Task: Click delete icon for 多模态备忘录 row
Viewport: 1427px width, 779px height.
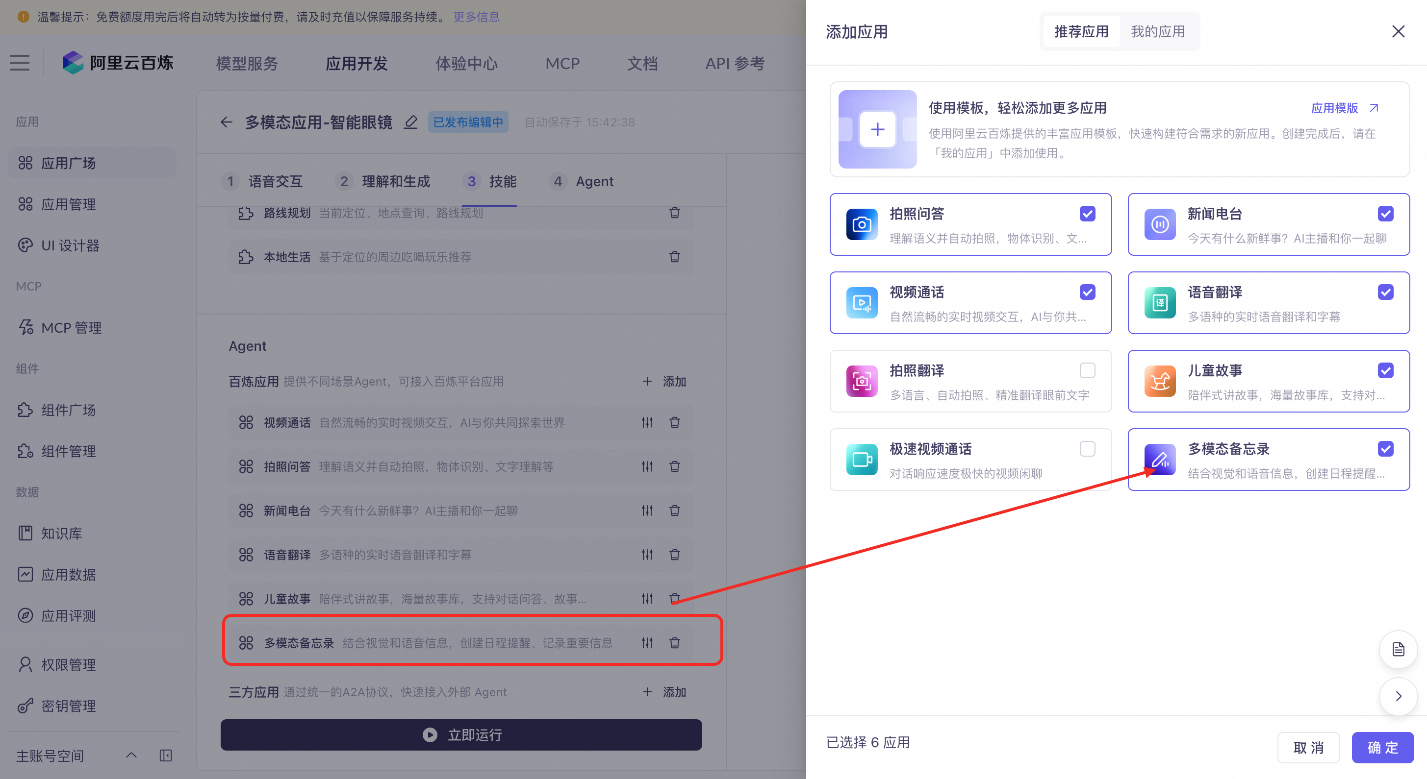Action: click(674, 642)
